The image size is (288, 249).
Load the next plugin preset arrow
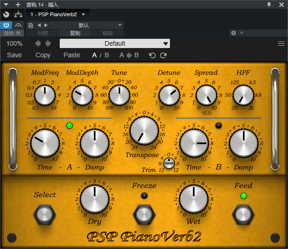click(x=48, y=43)
